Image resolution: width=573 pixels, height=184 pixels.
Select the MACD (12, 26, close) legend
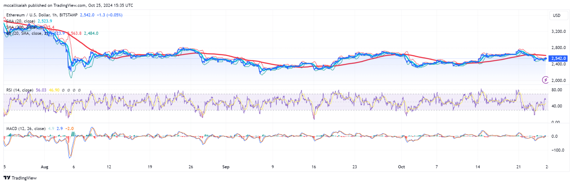26,129
